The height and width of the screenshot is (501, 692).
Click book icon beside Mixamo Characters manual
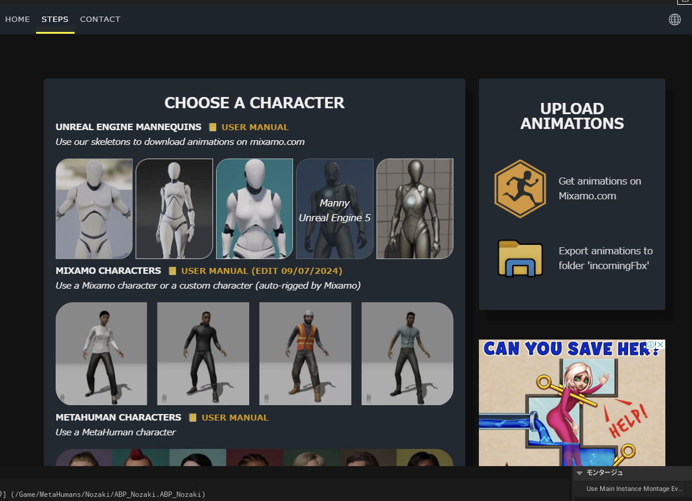point(172,271)
